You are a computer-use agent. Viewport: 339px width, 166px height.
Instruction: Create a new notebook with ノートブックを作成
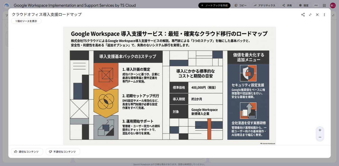pos(215,5)
